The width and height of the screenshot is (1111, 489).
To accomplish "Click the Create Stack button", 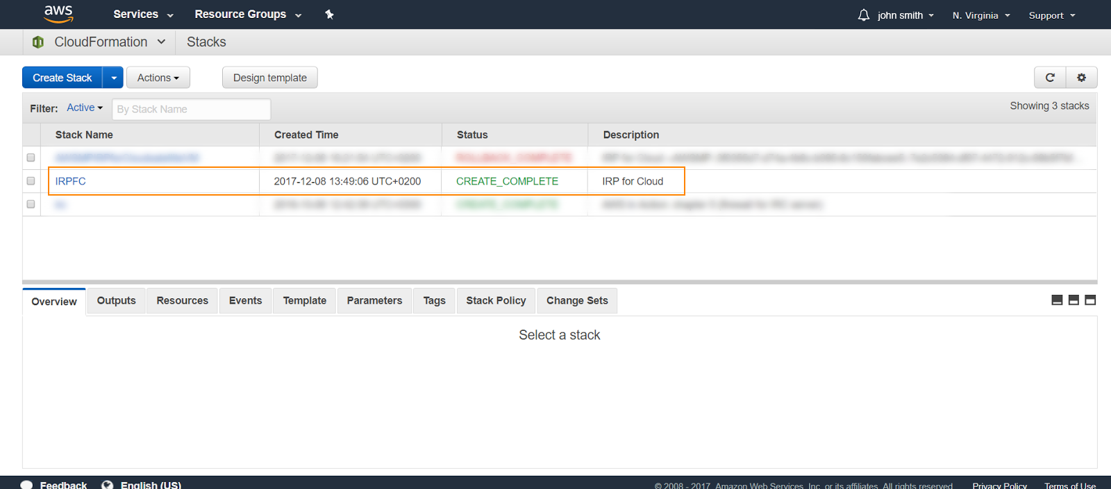I will 62,78.
